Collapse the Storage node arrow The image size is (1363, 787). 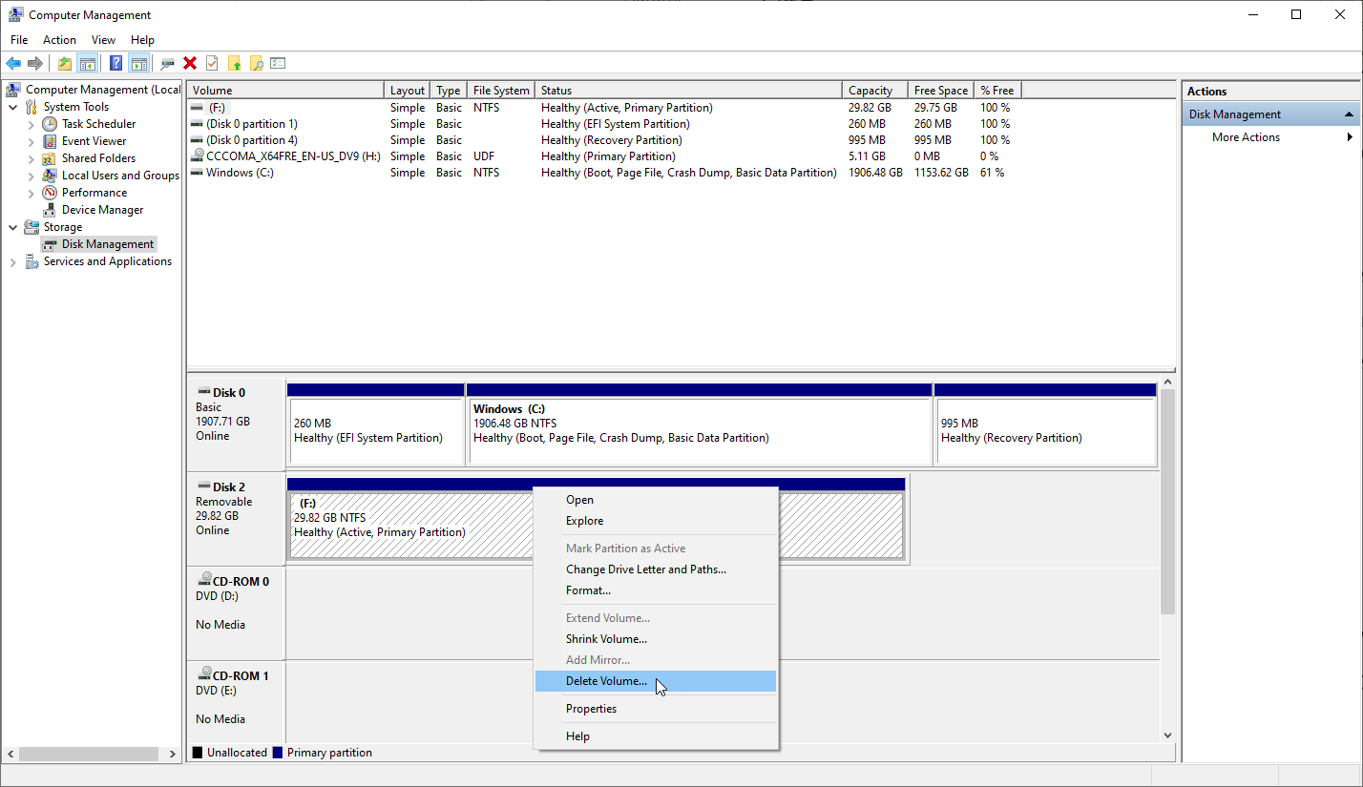point(13,227)
